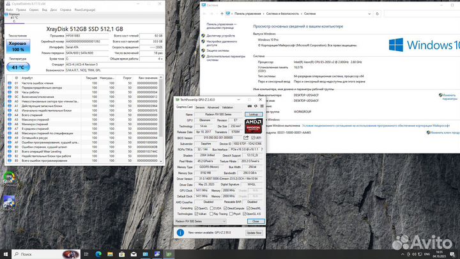Toggle OpenGL 4.6 checkbox
Image resolution: width=460 pixels, height=259 pixels.
tap(244, 214)
